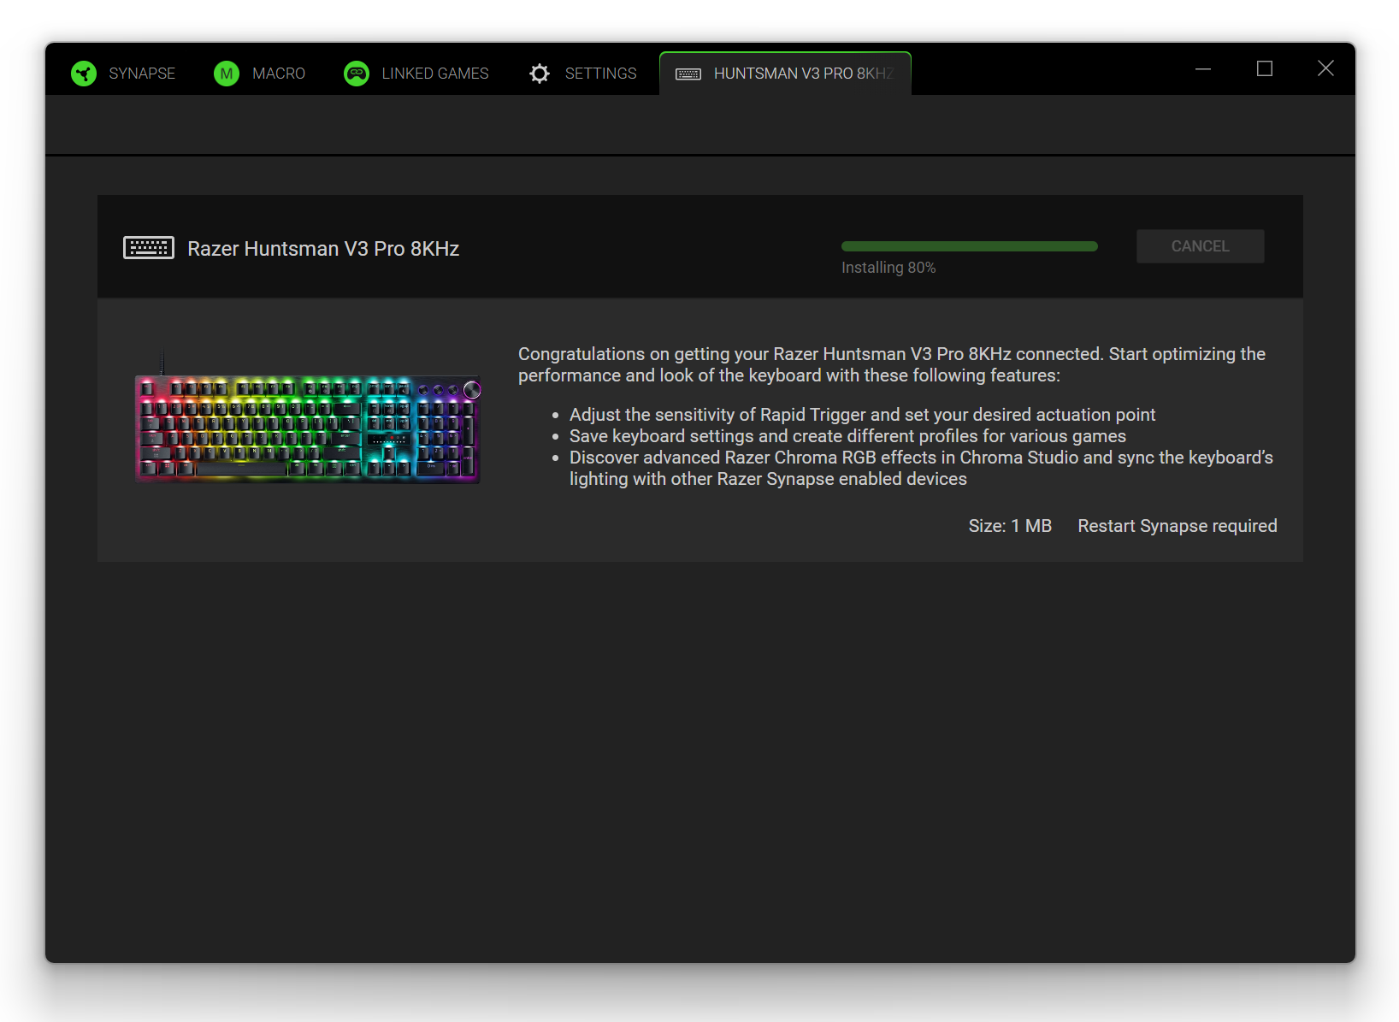Open the SETTINGS tab label
Viewport: 1399px width, 1022px height.
(x=600, y=74)
